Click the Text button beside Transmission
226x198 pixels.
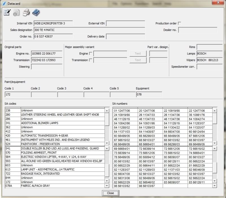click(x=138, y=60)
